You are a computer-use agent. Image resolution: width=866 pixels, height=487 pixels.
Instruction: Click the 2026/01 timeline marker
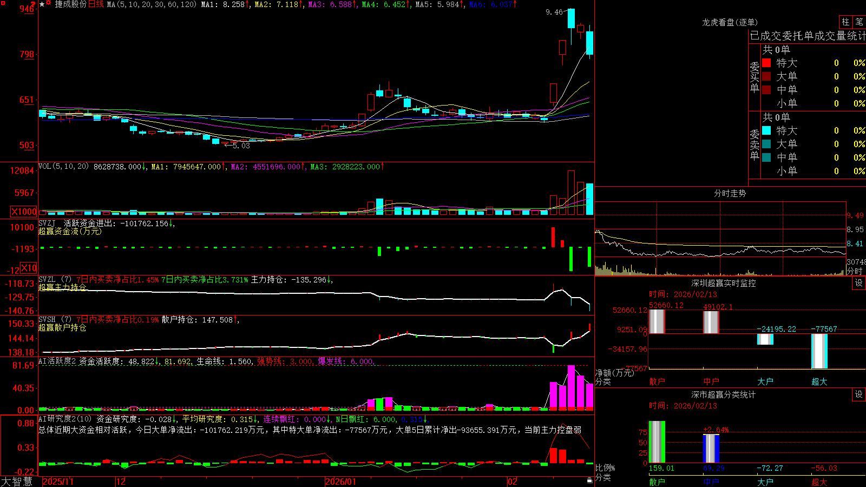pos(341,482)
